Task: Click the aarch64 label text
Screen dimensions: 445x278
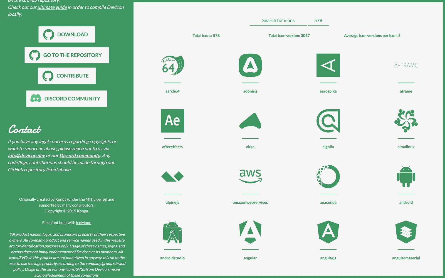Action: coord(172,91)
